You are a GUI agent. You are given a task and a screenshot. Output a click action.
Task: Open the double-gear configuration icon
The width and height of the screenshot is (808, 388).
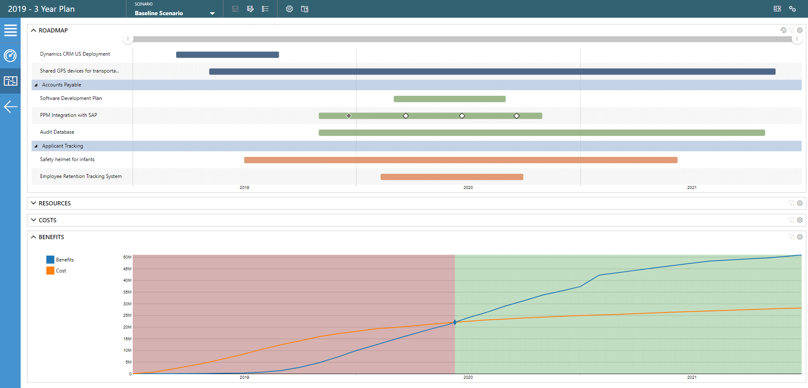(792, 9)
